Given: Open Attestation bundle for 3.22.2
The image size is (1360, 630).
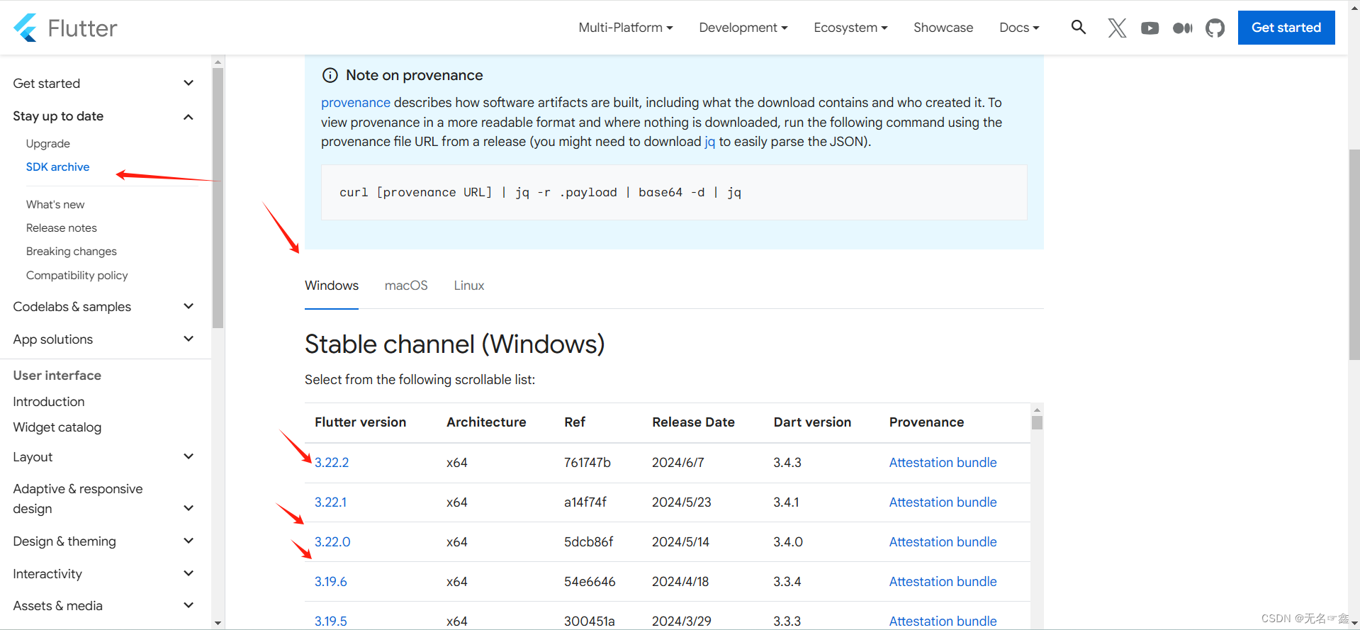Looking at the screenshot, I should tap(943, 463).
